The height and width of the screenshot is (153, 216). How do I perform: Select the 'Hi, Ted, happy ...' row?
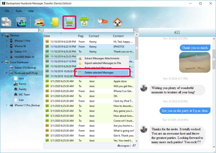(x=89, y=41)
